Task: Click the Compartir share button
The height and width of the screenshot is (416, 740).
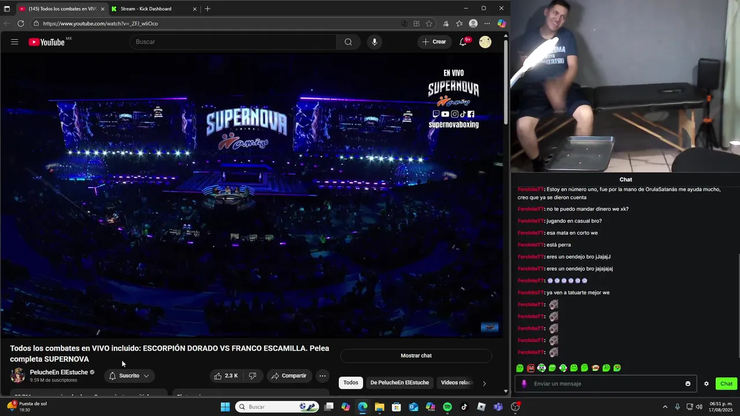Action: tap(289, 376)
